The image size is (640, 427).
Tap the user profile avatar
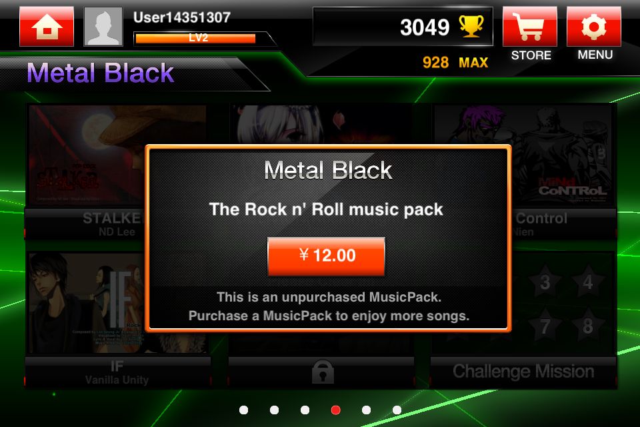pyautogui.click(x=103, y=27)
